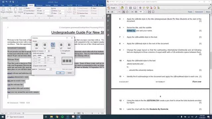Switch to the Design tab
Viewport: 212px width, 119px height.
24,5
